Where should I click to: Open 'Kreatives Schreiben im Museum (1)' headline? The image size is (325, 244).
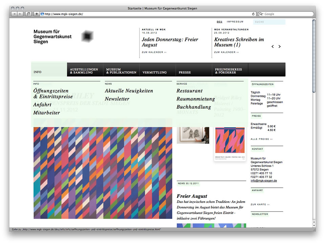click(239, 42)
